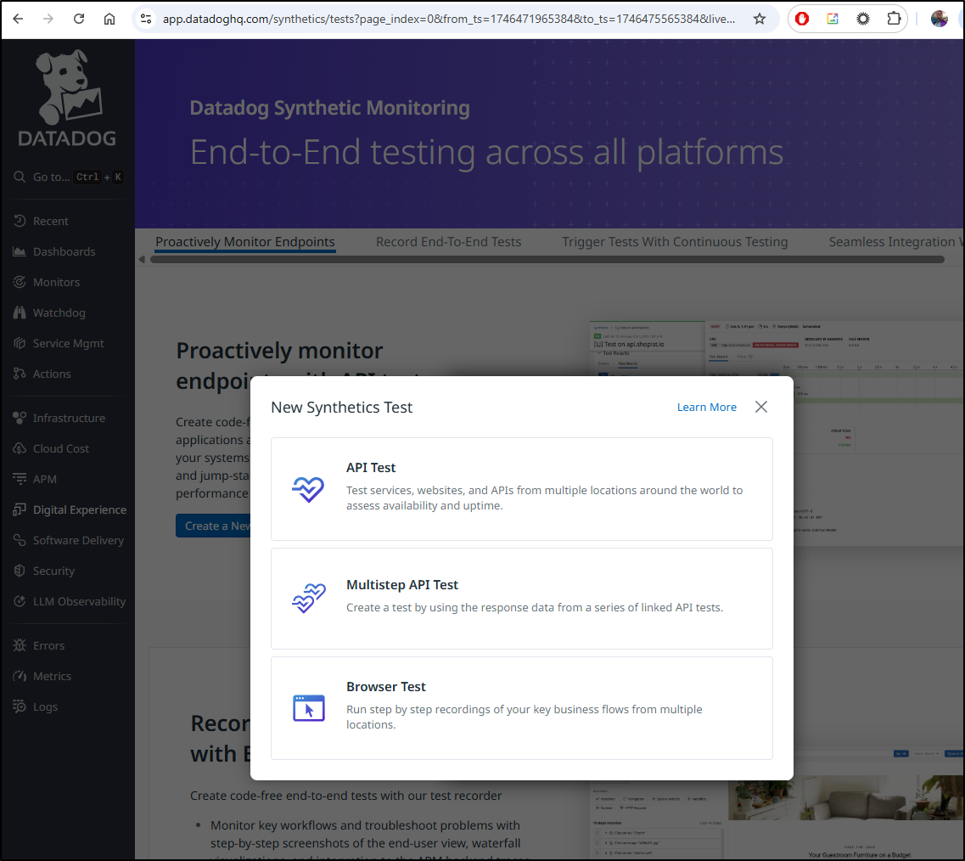Image resolution: width=965 pixels, height=861 pixels.
Task: Open the browser profile avatar
Action: pos(940,19)
